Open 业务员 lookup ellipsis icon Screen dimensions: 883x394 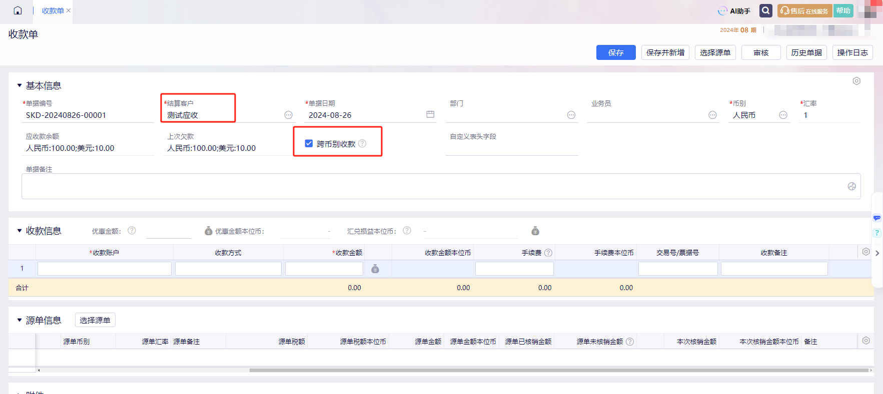(x=712, y=115)
